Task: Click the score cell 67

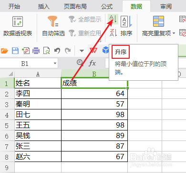Action: coord(94,157)
